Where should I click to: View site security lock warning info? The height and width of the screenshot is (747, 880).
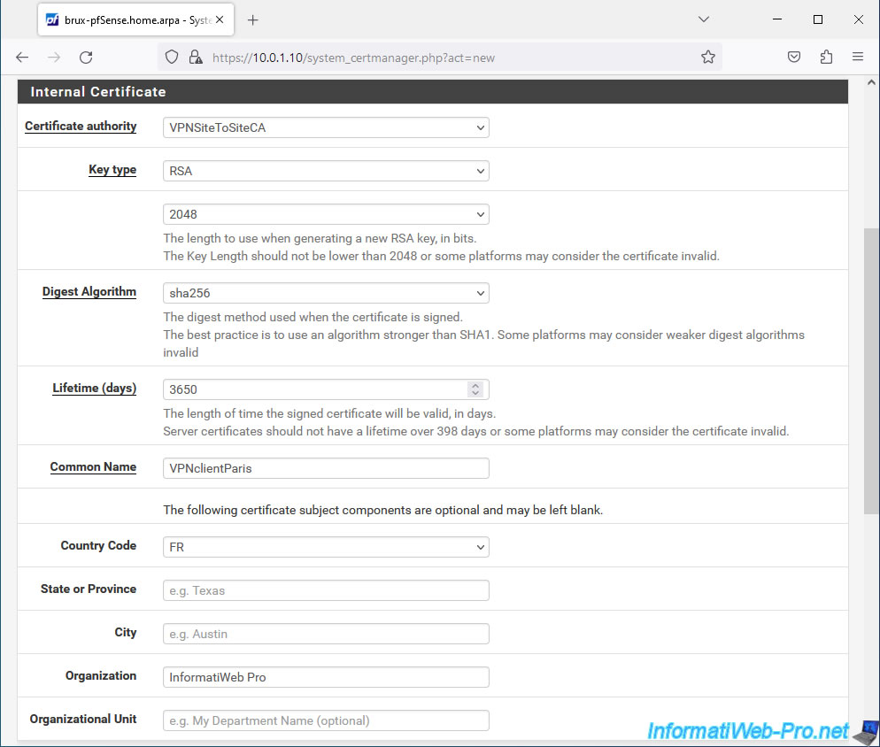click(x=196, y=58)
